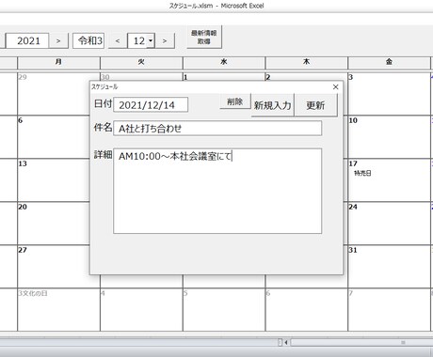Click the 月 weekday header

click(58, 63)
